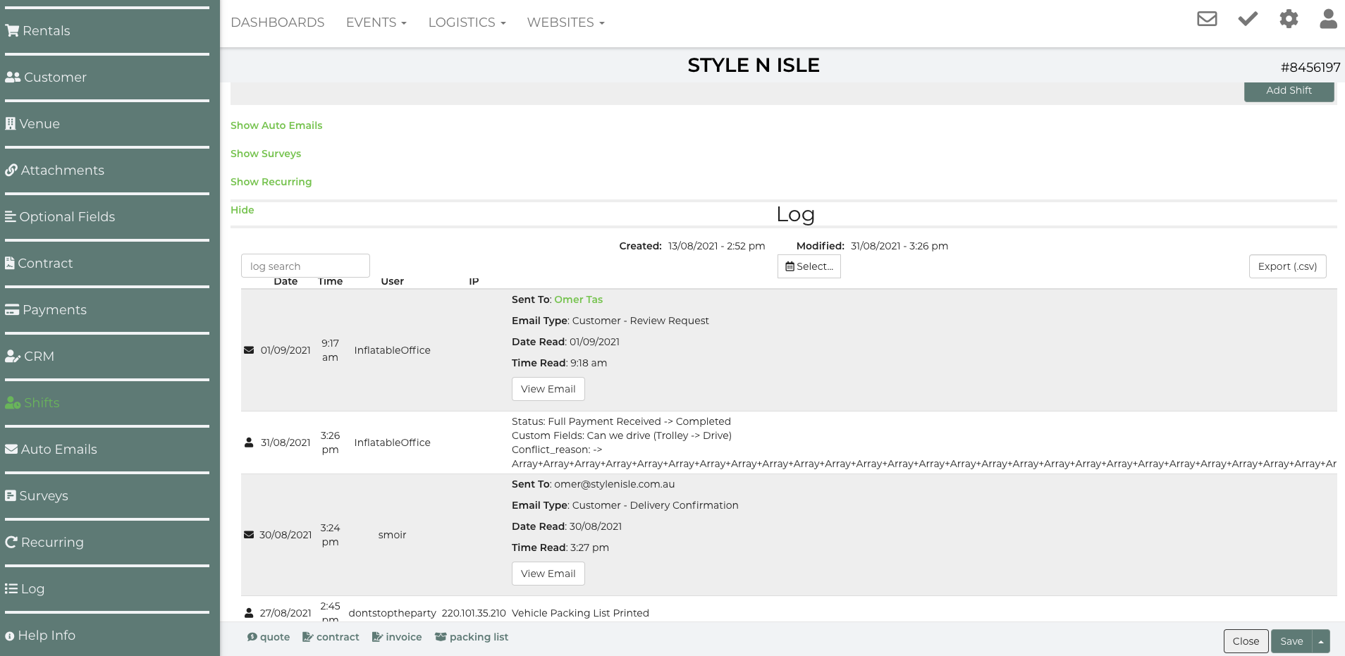Toggle Show Surveys section
The height and width of the screenshot is (656, 1345).
(266, 154)
